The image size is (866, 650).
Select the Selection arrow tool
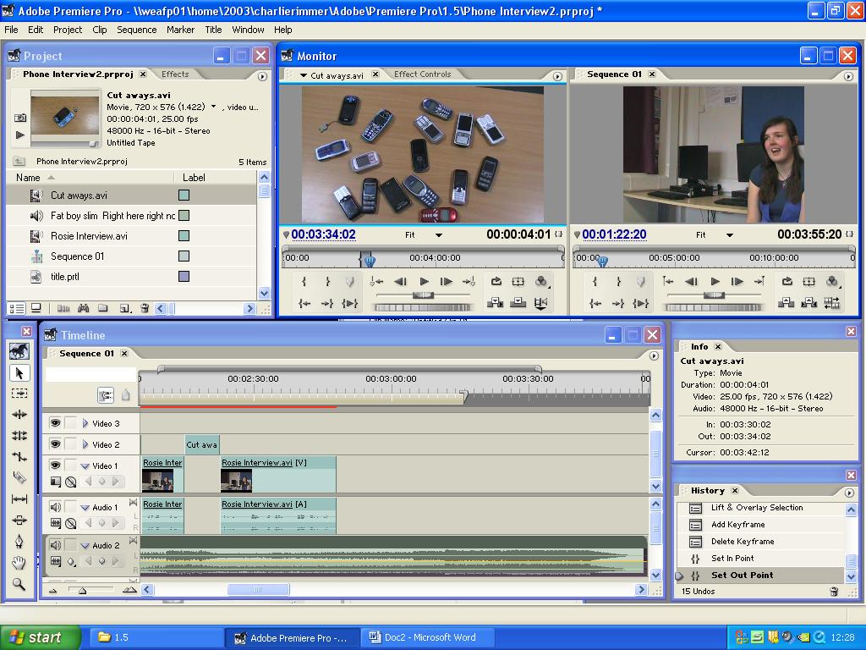[x=19, y=373]
